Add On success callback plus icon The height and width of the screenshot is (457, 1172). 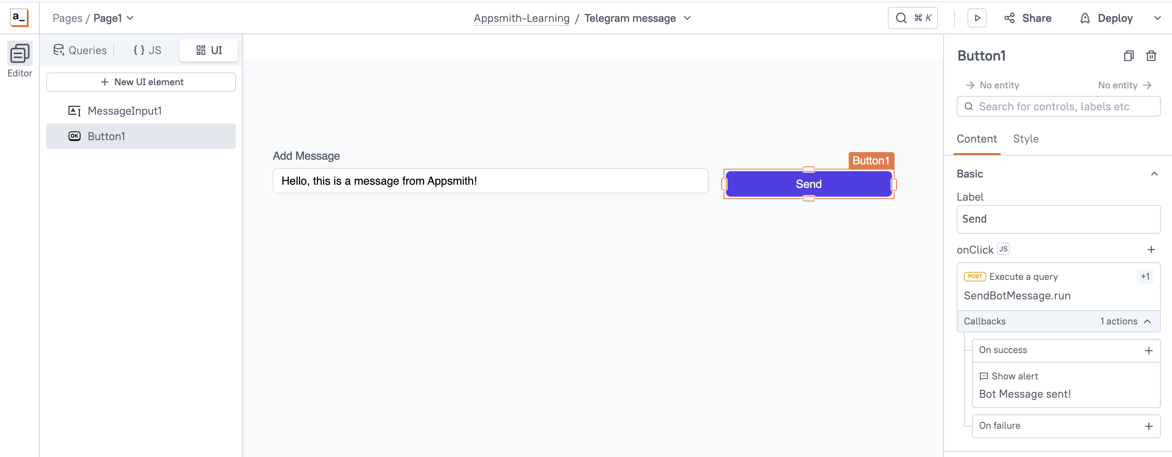pyautogui.click(x=1148, y=351)
